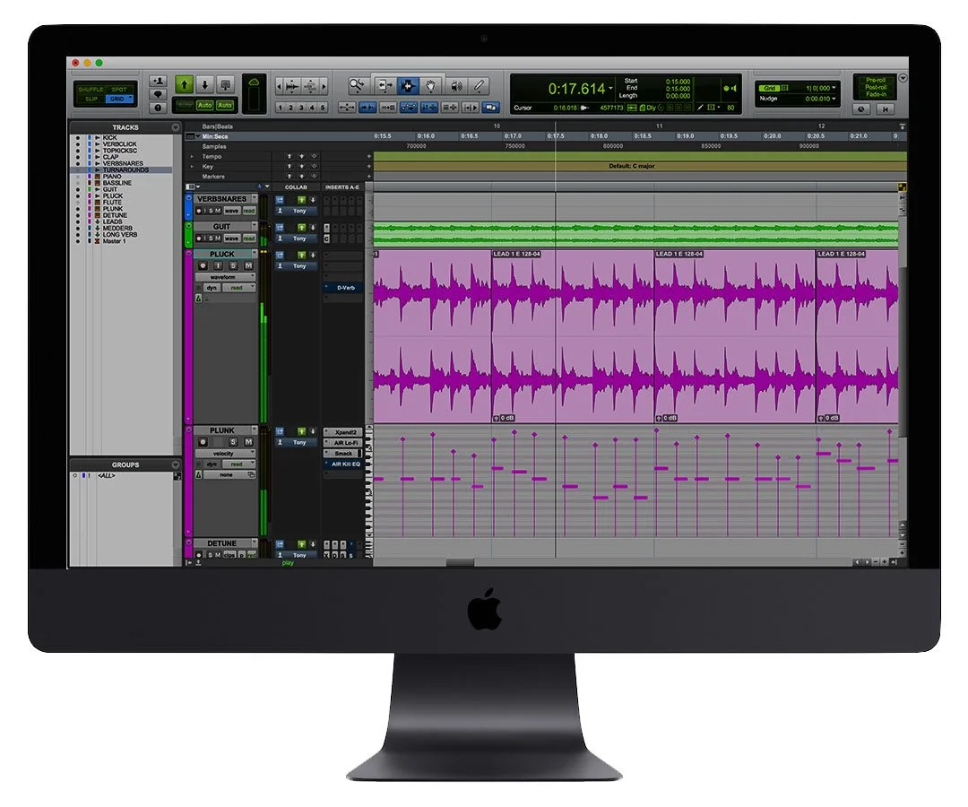Click the Tab to Transients icon
Image resolution: width=968 pixels, height=807 pixels.
[367, 108]
